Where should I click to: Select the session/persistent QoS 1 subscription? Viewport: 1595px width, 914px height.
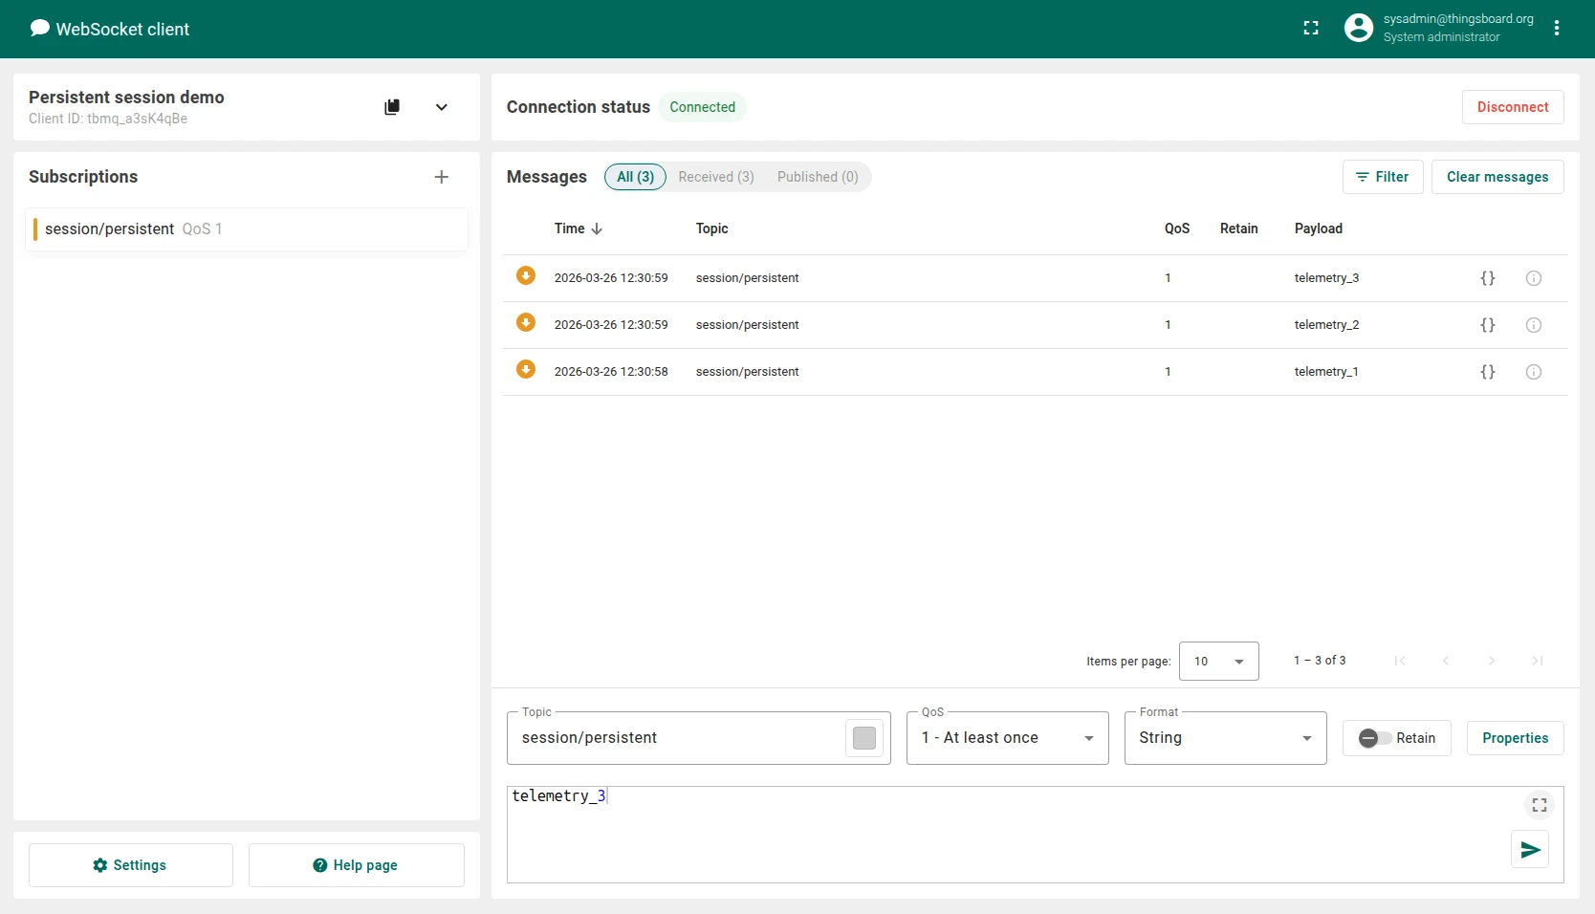247,229
